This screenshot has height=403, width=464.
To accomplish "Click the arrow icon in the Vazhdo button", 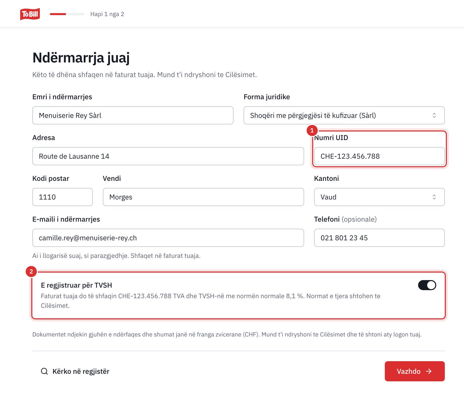I will 429,371.
